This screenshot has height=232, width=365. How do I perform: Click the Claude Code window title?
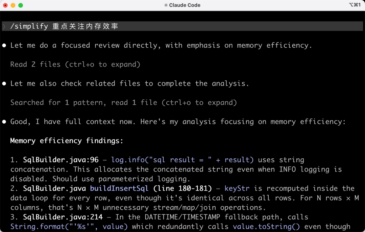click(185, 5)
